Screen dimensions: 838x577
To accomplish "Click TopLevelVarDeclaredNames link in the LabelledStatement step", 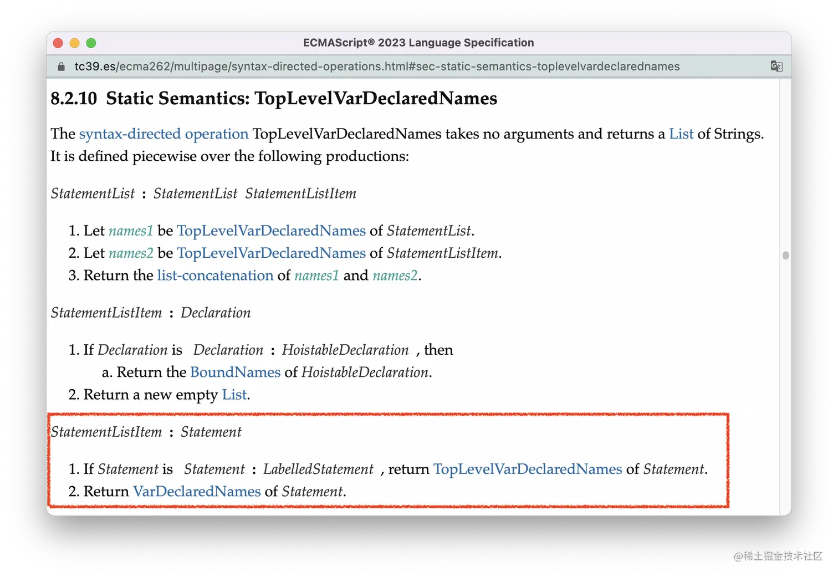I will pyautogui.click(x=528, y=469).
